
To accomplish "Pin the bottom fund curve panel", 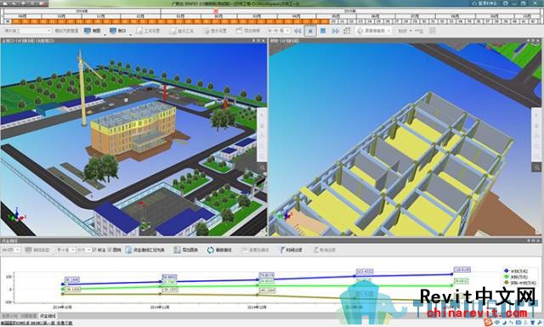I will coord(529,240).
